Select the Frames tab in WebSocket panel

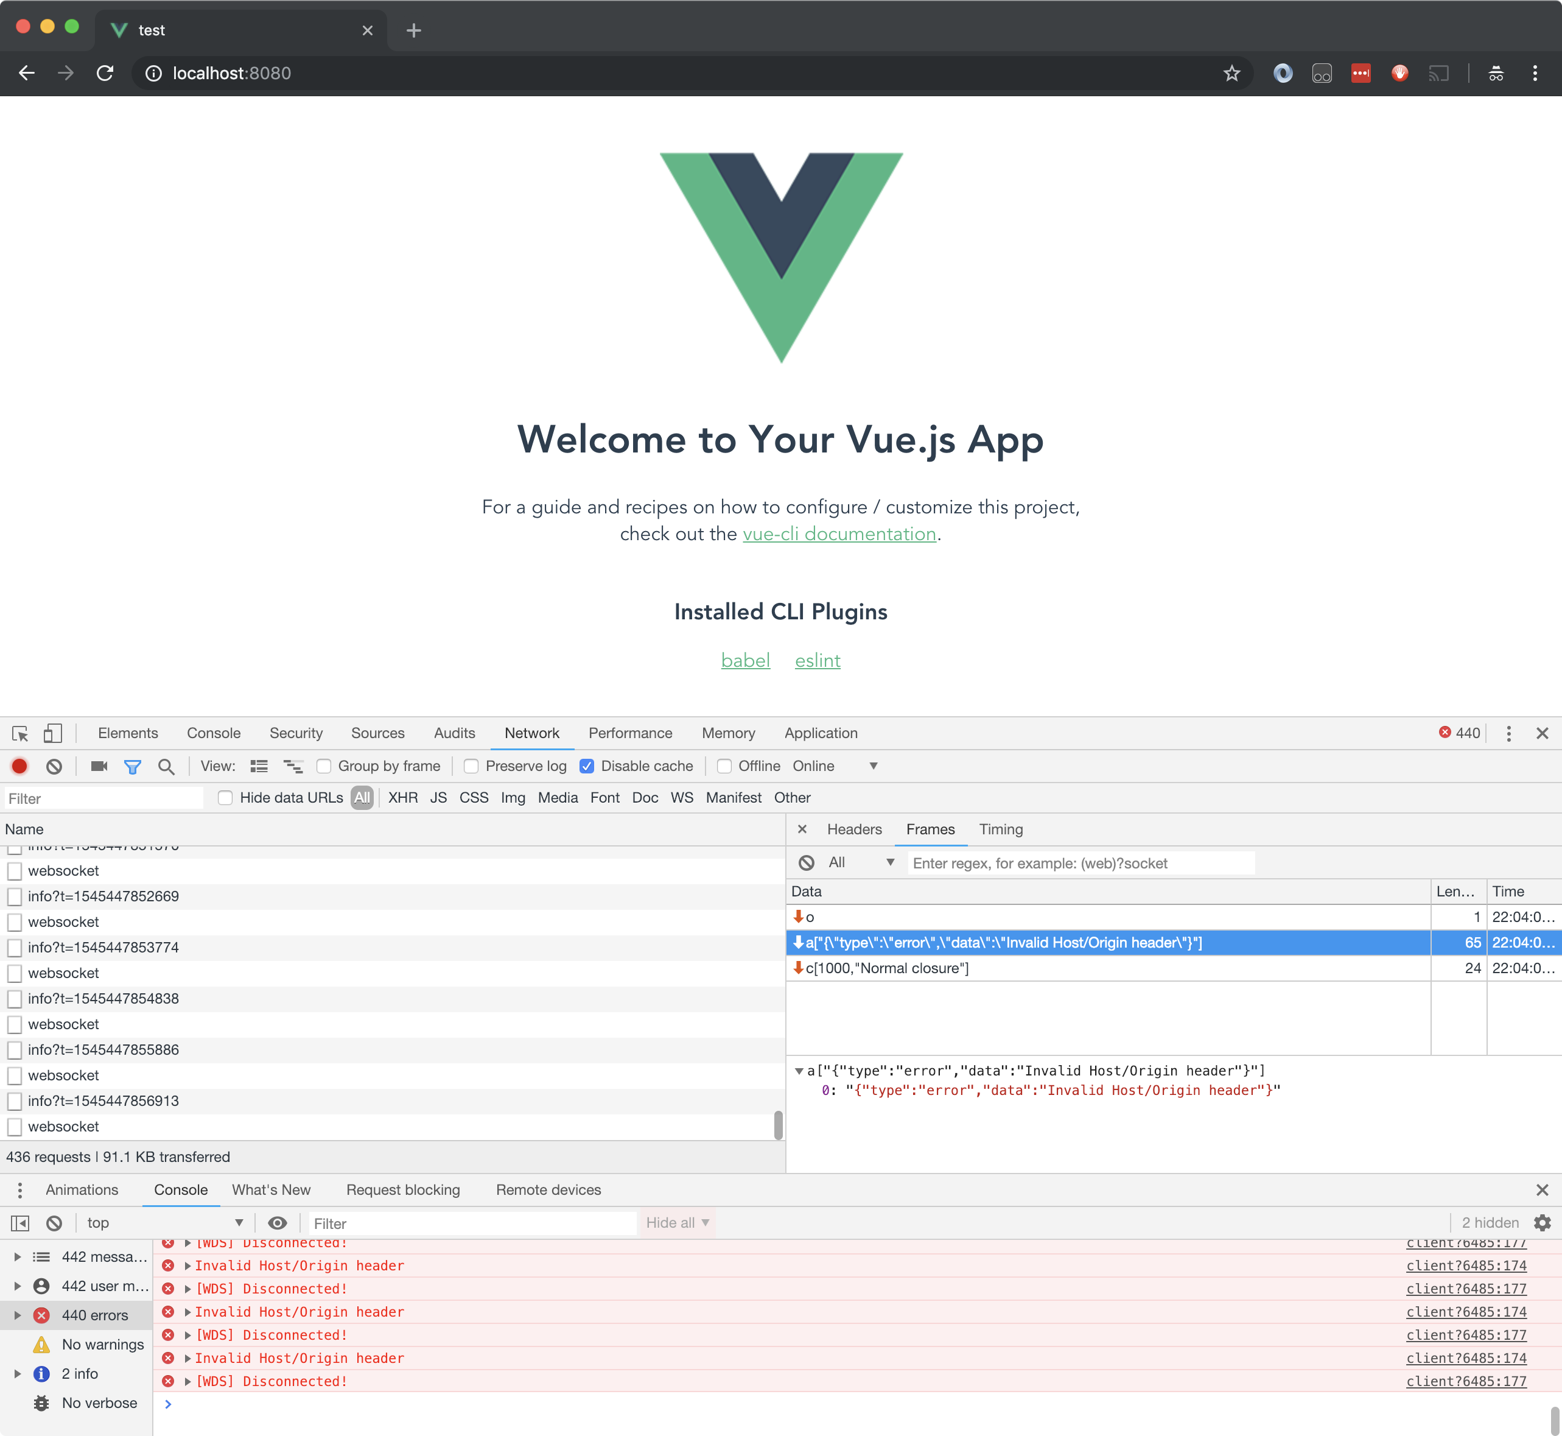[x=930, y=828]
